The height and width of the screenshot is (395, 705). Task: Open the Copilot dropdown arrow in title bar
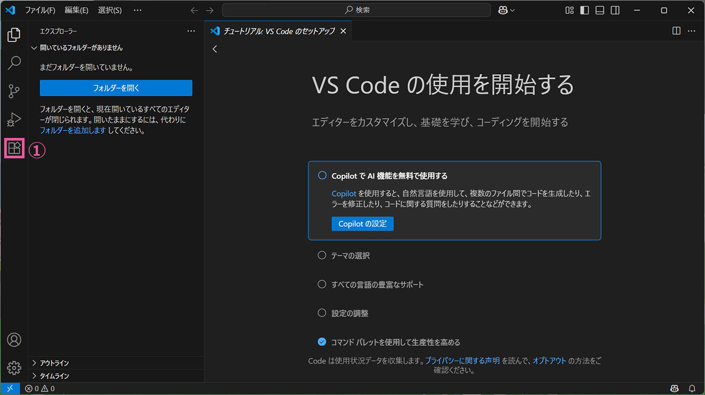(513, 10)
